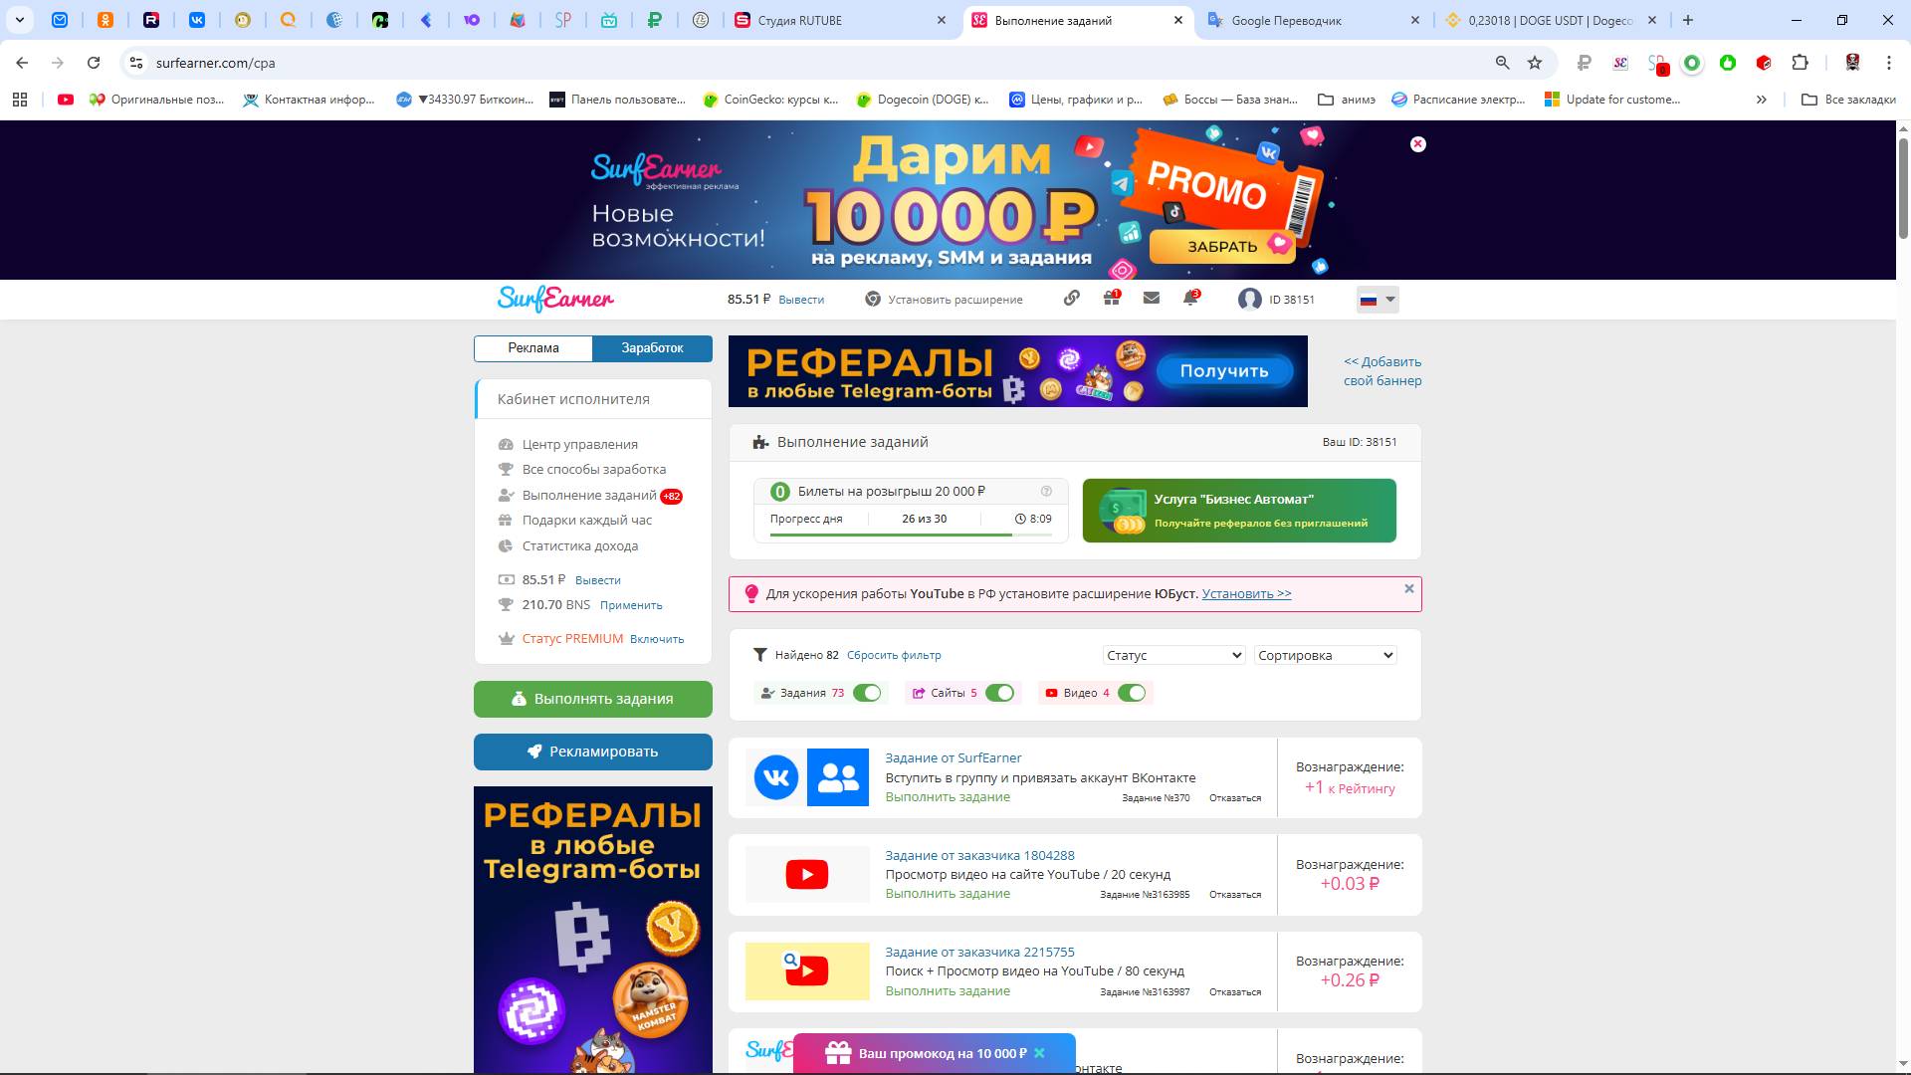Open the Сортировка dropdown
This screenshot has width=1911, height=1075.
tap(1325, 655)
